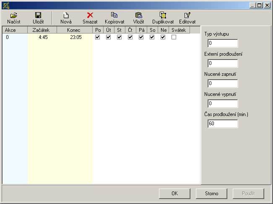Select the start time cell 4:45
The height and width of the screenshot is (204, 273).
[x=43, y=37]
